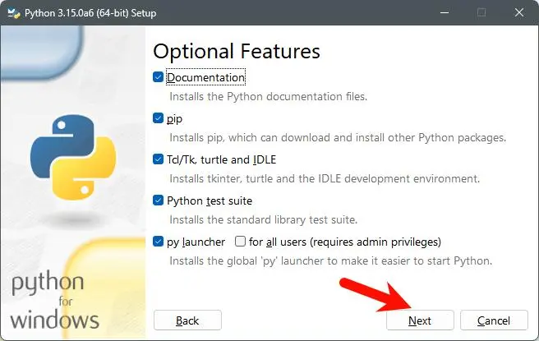Click the 'pip' label text
This screenshot has width=539, height=341.
[174, 119]
